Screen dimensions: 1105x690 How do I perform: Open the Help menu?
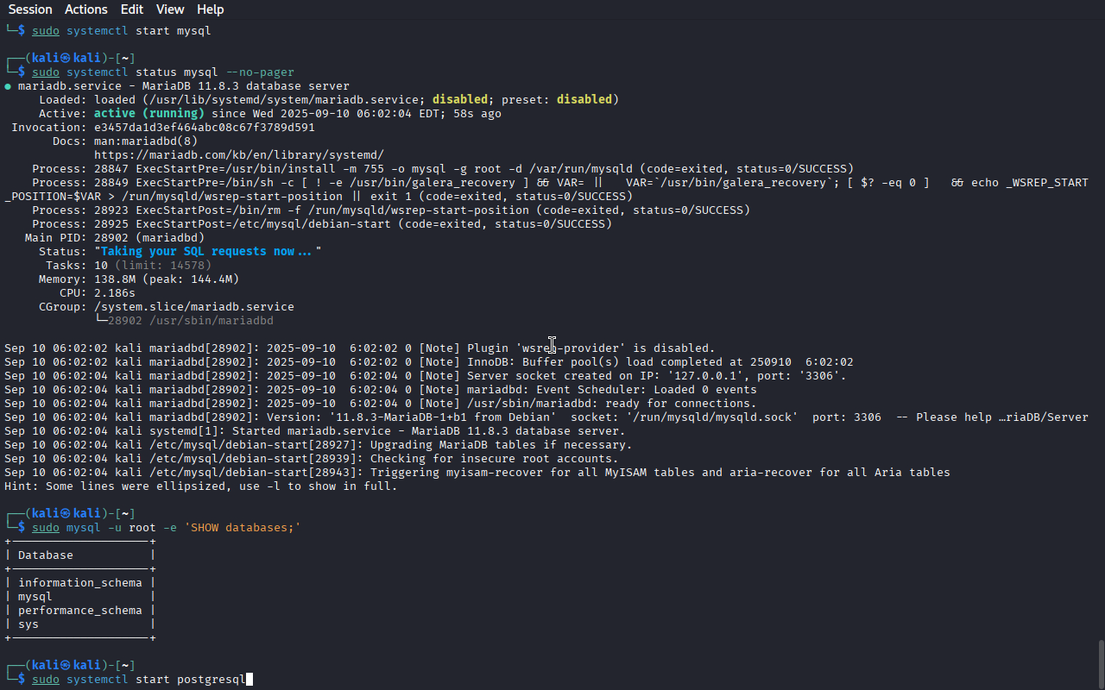click(210, 9)
